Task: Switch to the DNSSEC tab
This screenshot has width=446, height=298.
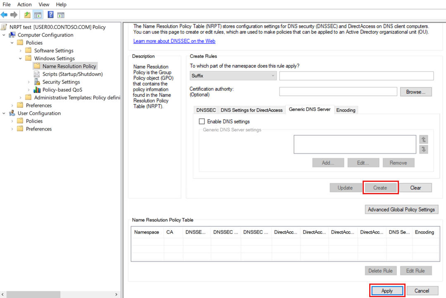Action: pos(206,110)
